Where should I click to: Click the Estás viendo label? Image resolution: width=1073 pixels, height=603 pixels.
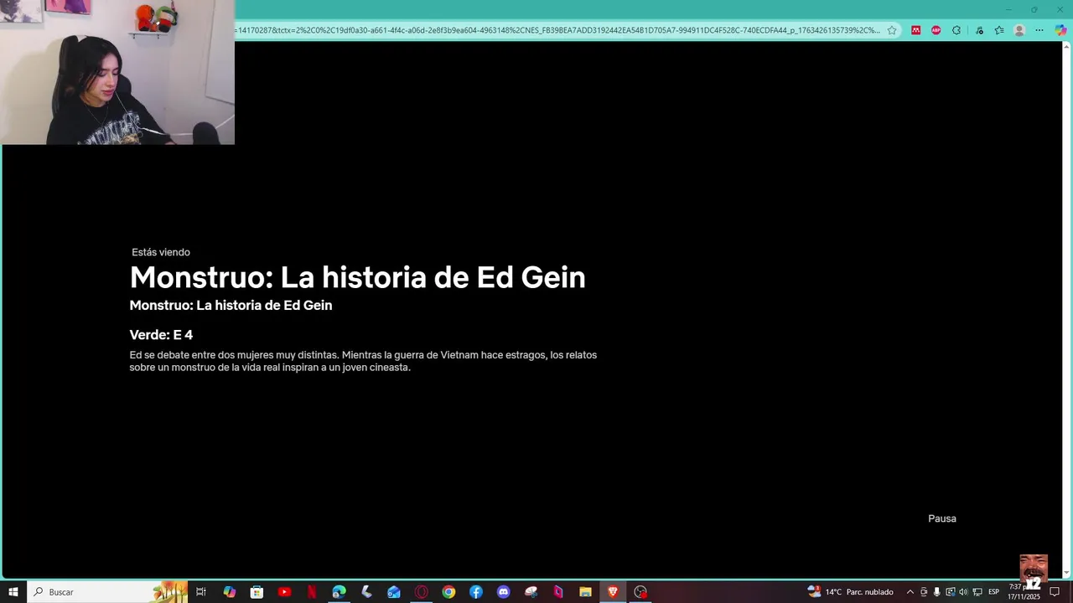click(x=161, y=252)
